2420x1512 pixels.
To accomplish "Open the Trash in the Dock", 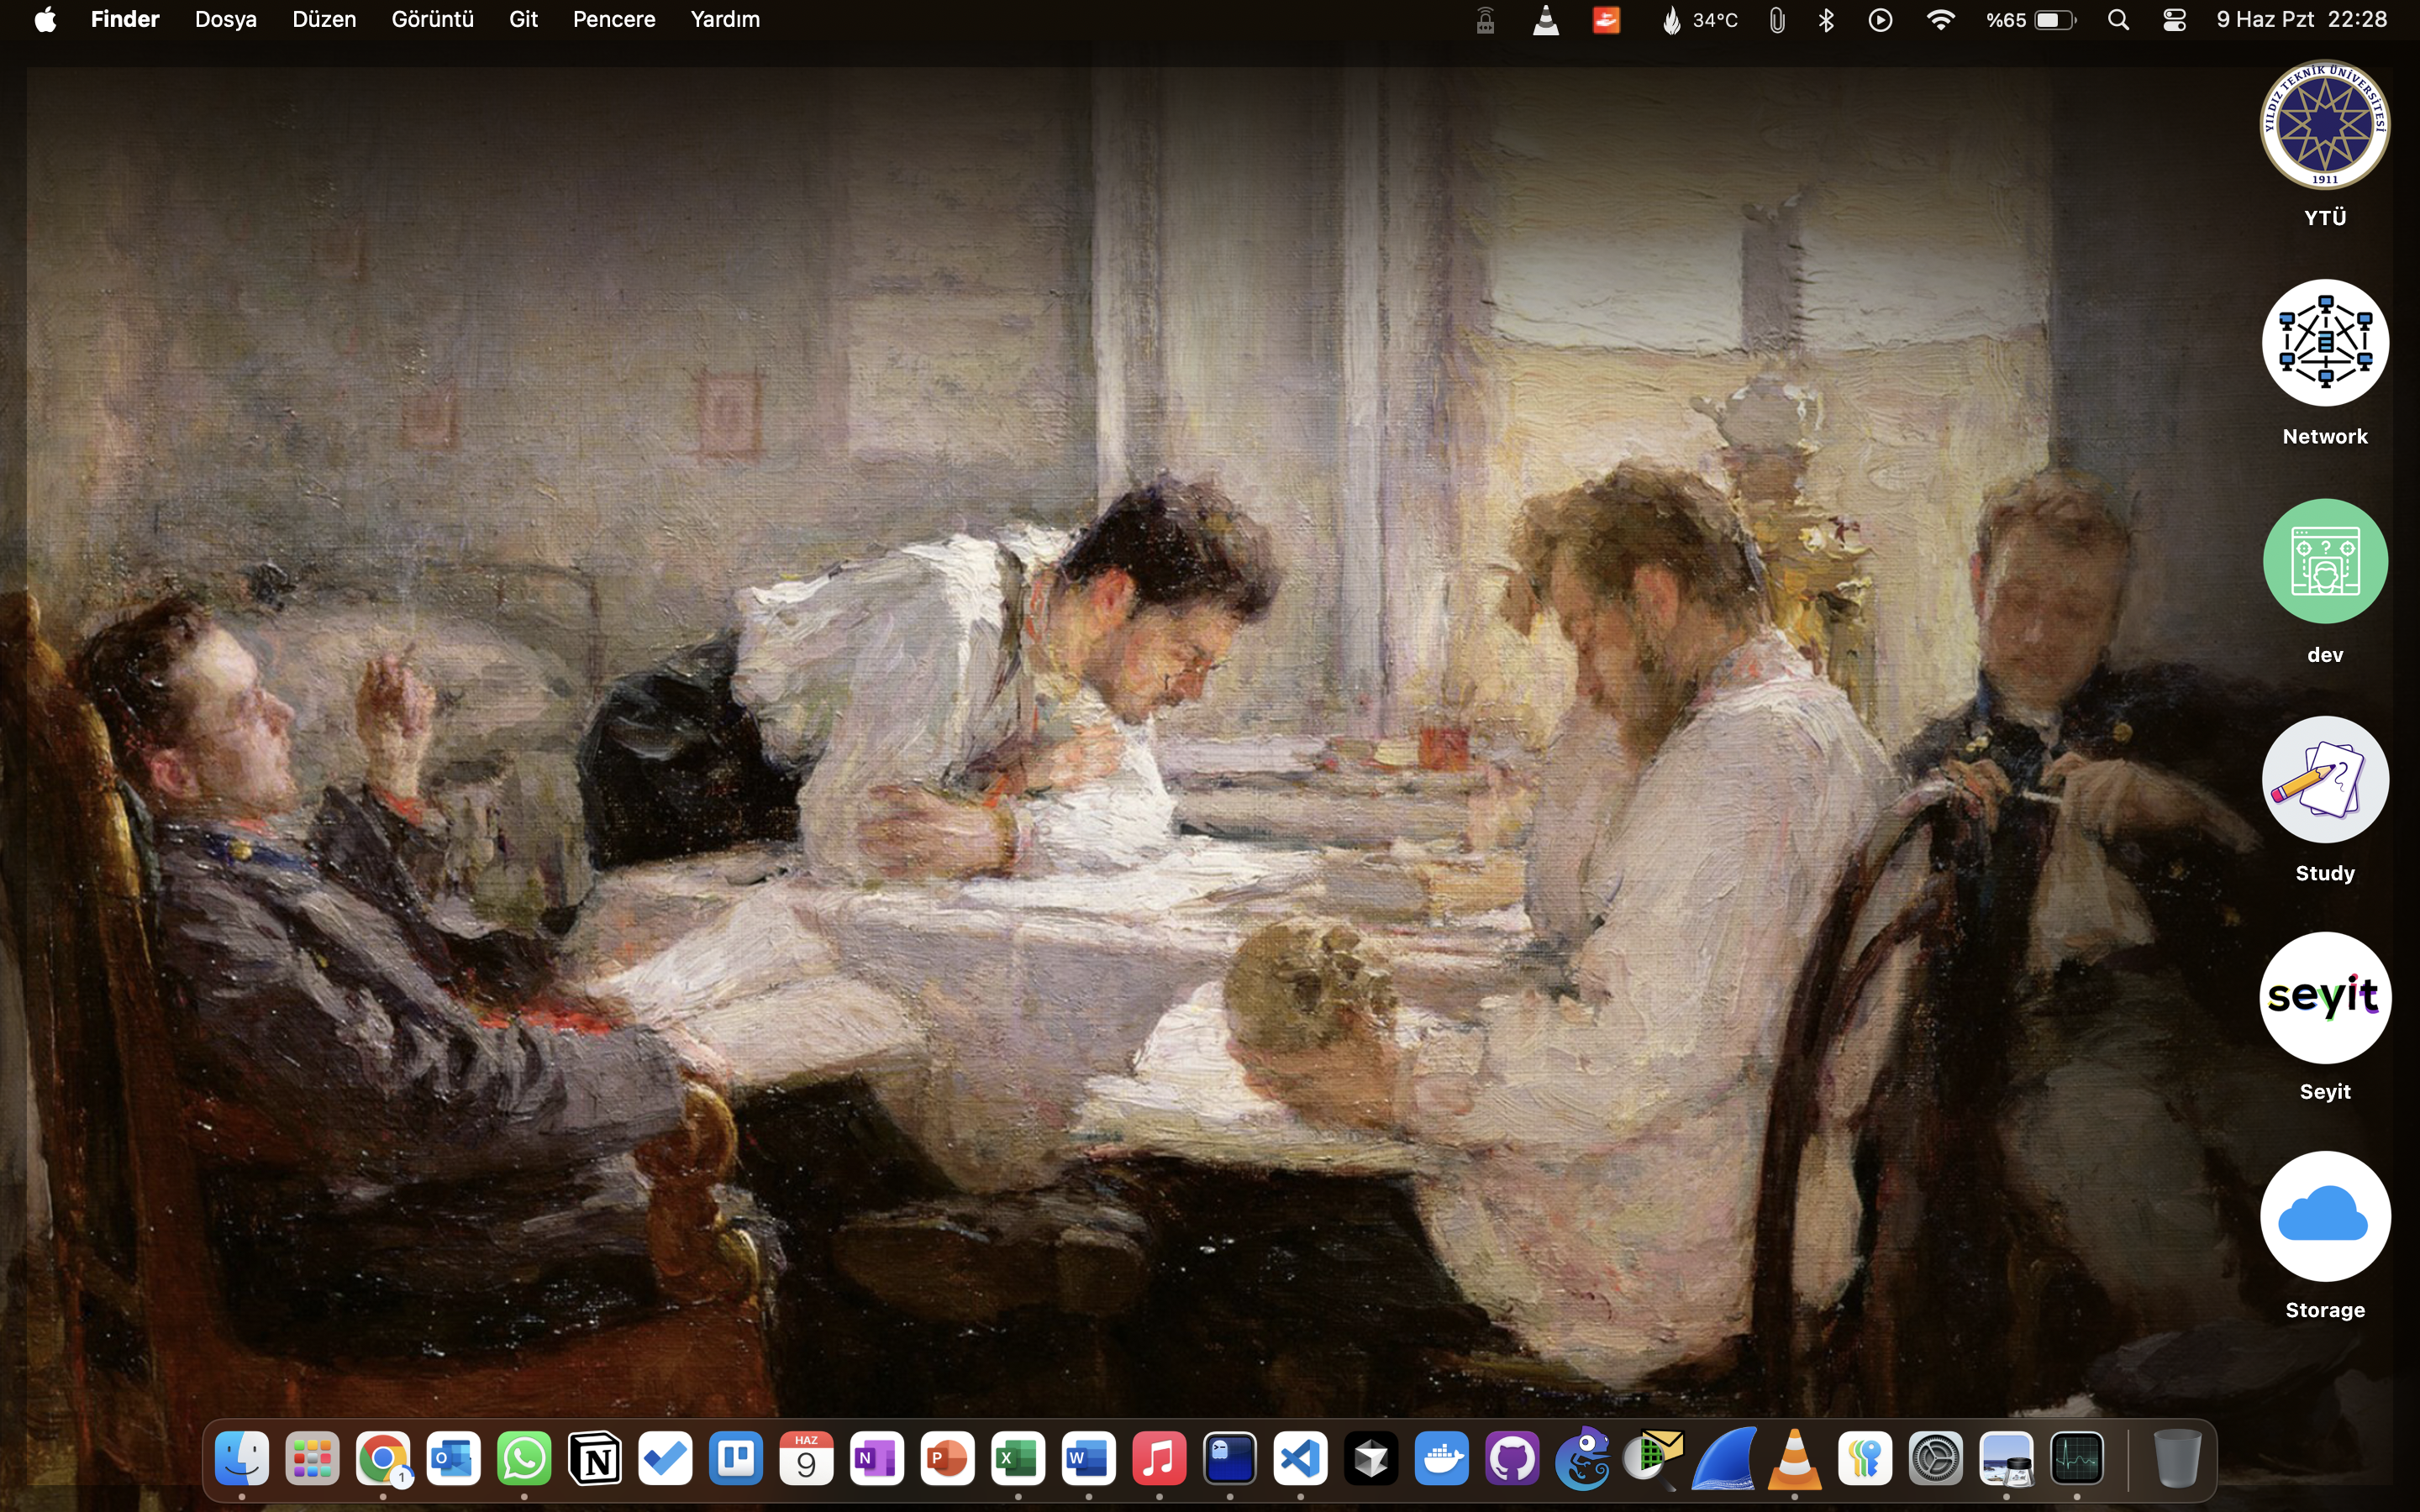I will (x=2176, y=1459).
